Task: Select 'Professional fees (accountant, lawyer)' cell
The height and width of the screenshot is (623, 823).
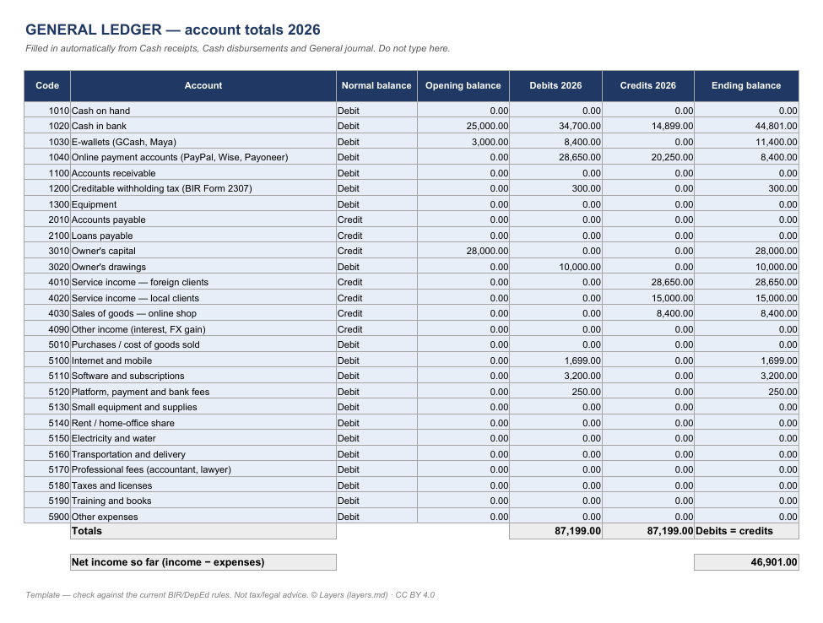Action: (x=203, y=469)
